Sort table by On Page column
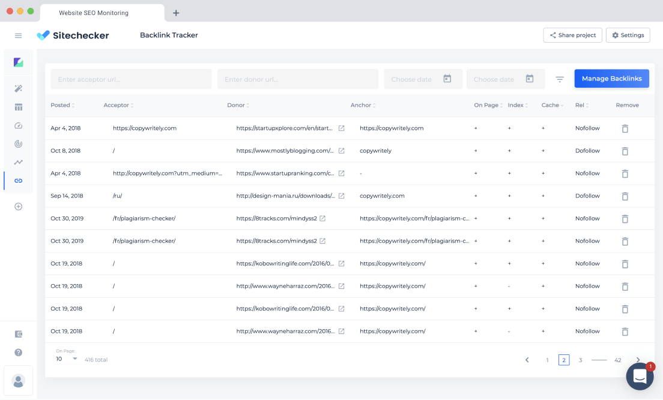Image resolution: width=663 pixels, height=400 pixels. (488, 105)
